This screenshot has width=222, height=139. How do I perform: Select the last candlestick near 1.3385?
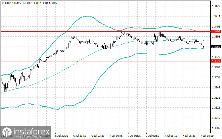click(x=204, y=47)
